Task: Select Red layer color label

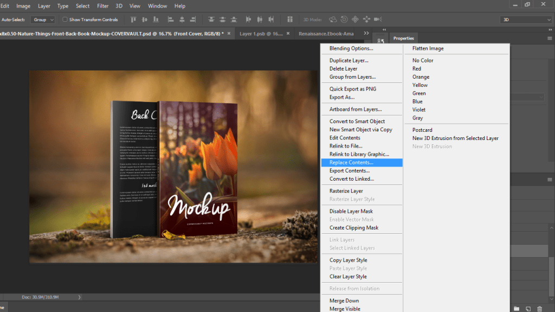Action: pyautogui.click(x=417, y=69)
